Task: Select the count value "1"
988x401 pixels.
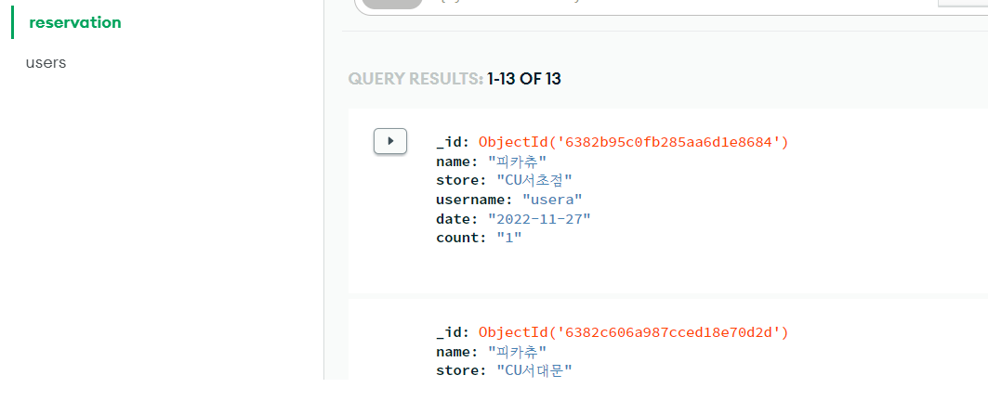Action: click(x=509, y=238)
